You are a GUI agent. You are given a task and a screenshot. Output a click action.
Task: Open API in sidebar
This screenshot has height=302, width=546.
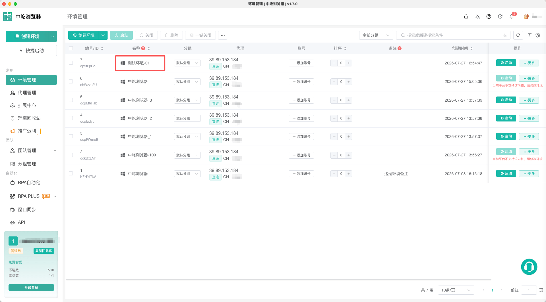click(x=31, y=222)
